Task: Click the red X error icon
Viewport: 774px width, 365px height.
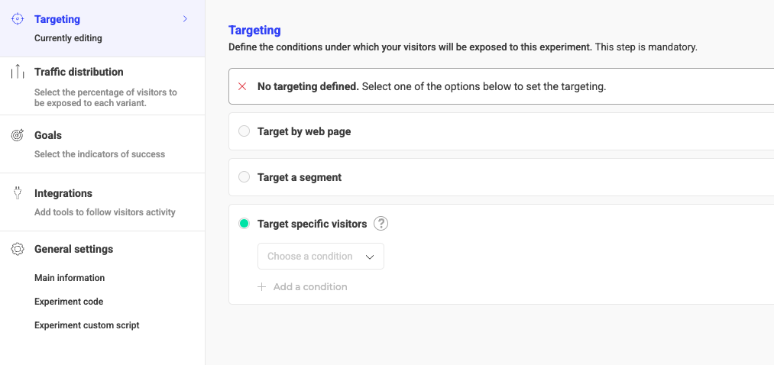Action: tap(242, 86)
